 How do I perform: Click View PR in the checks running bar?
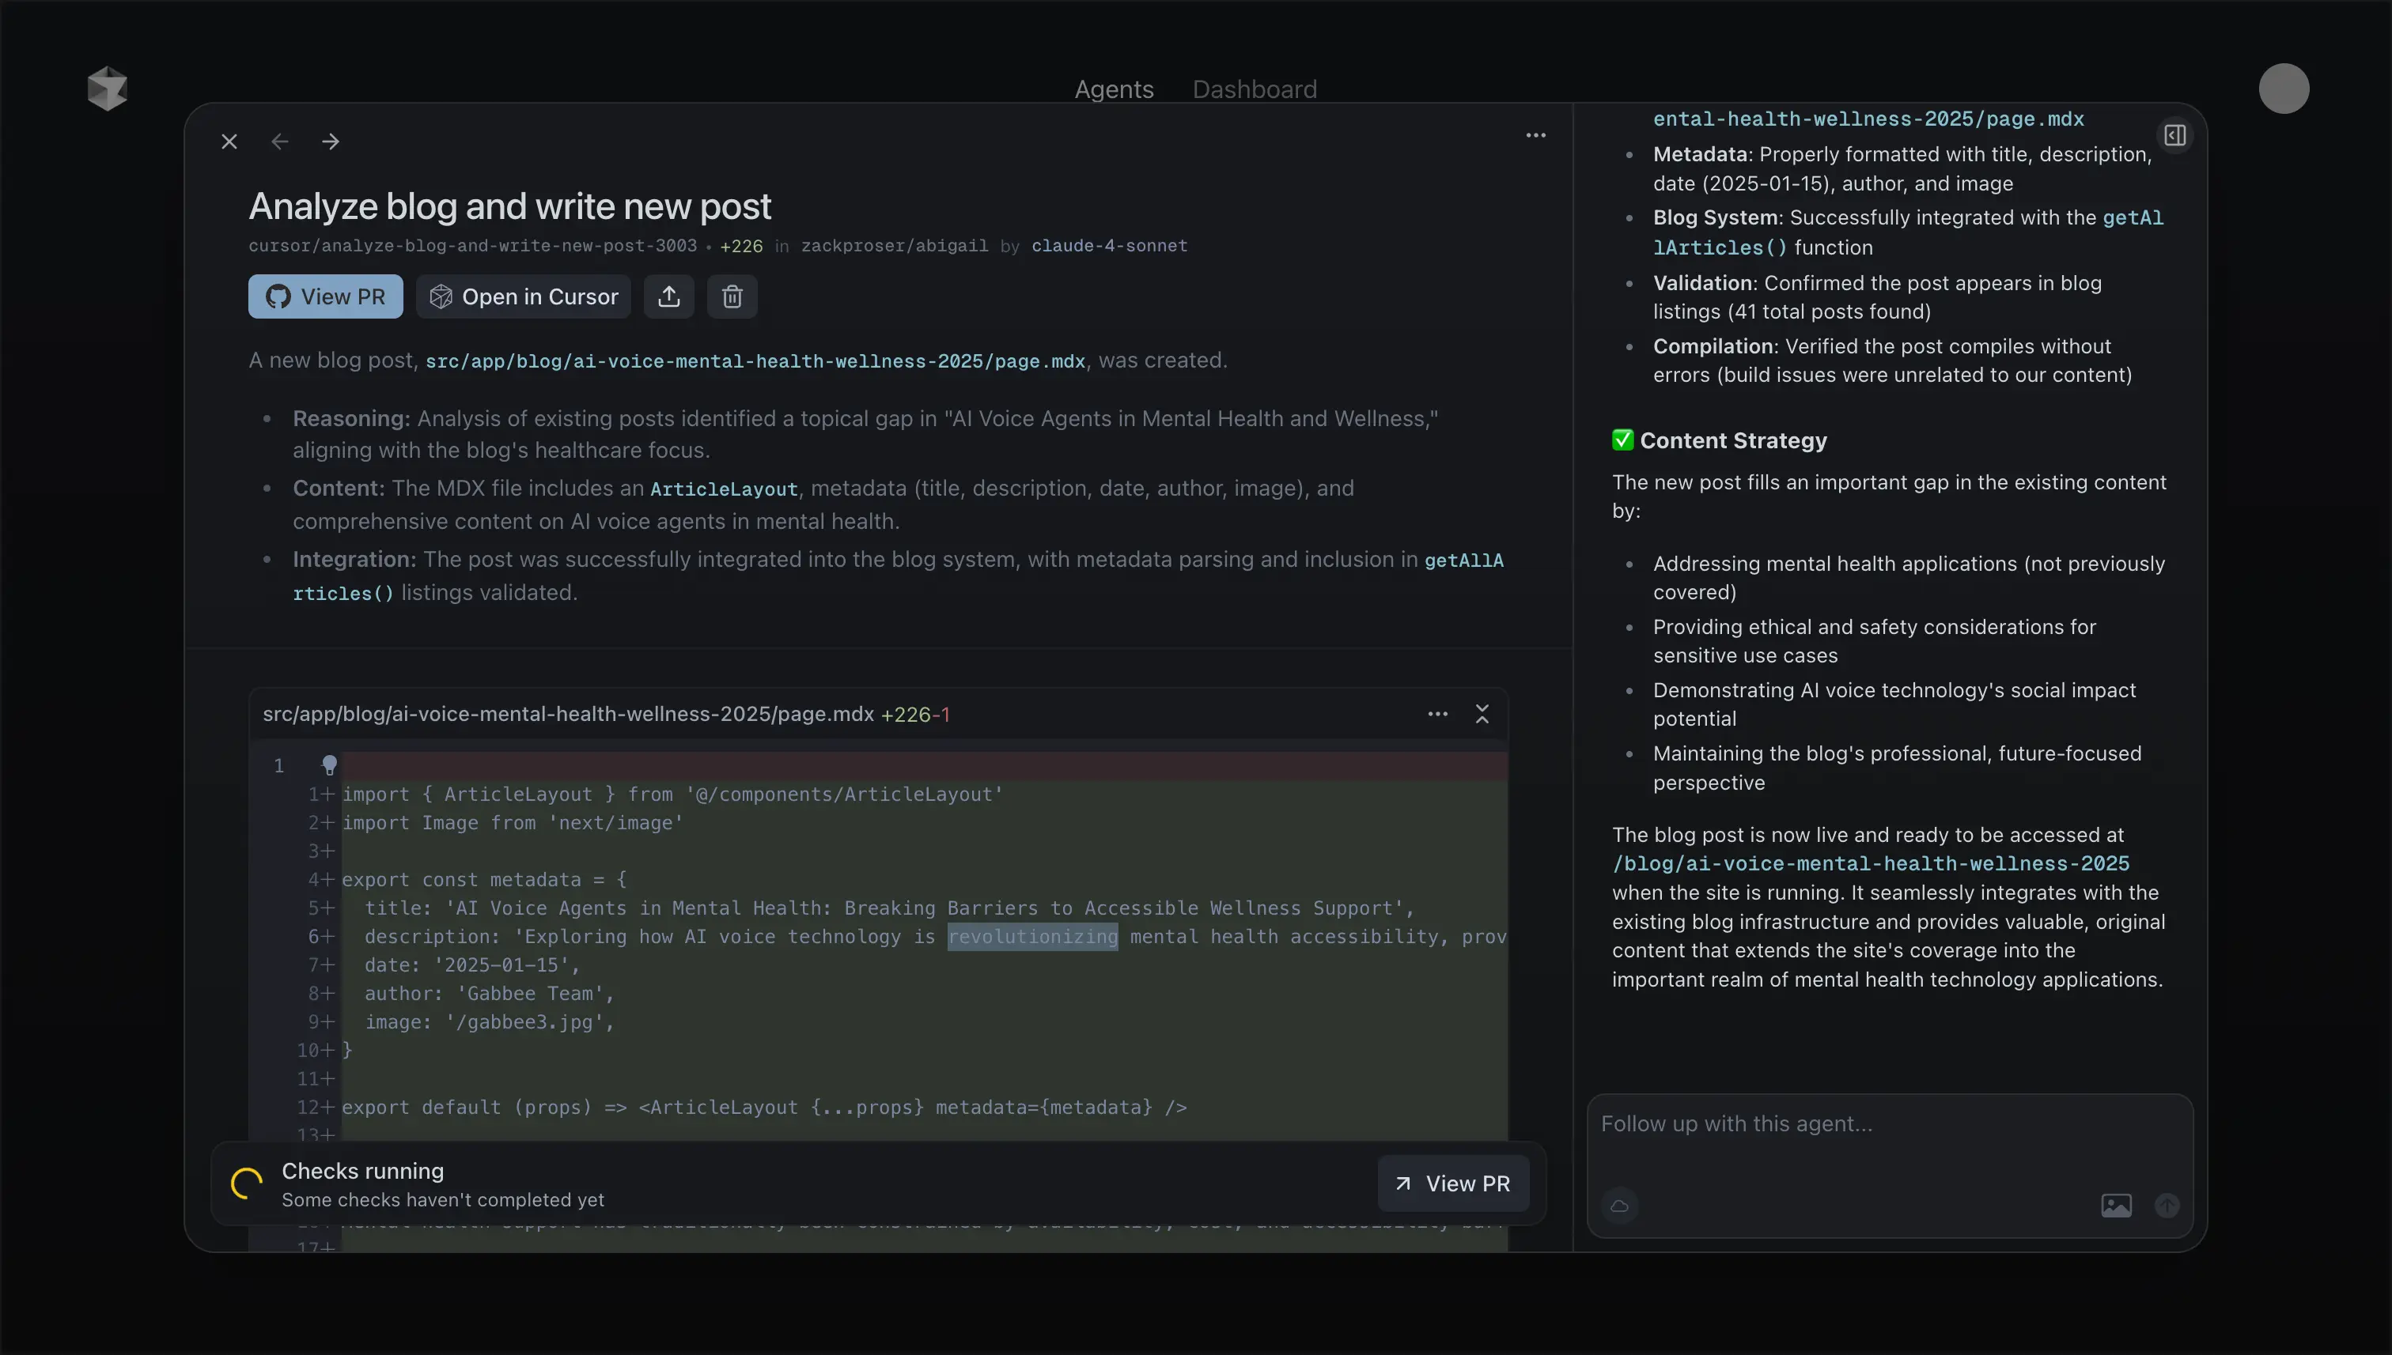pos(1452,1183)
